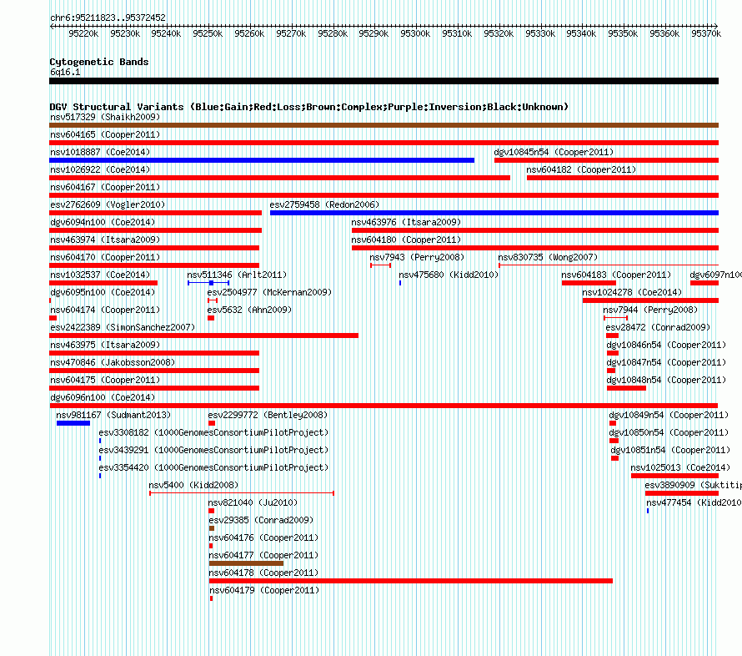Open dgv6096n100 (Coe2014) label
This screenshot has height=656, width=742.
[x=103, y=397]
